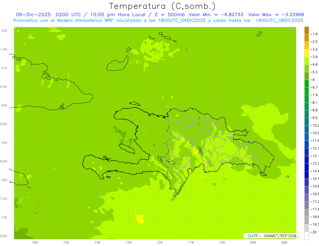
Task: Click the yellow warm patch near 17N 73W
Action: 140,219
